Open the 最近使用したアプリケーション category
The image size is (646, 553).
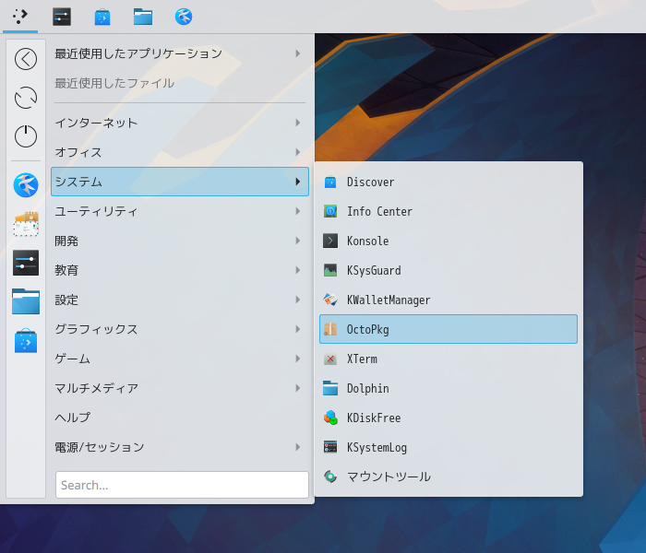[x=180, y=53]
